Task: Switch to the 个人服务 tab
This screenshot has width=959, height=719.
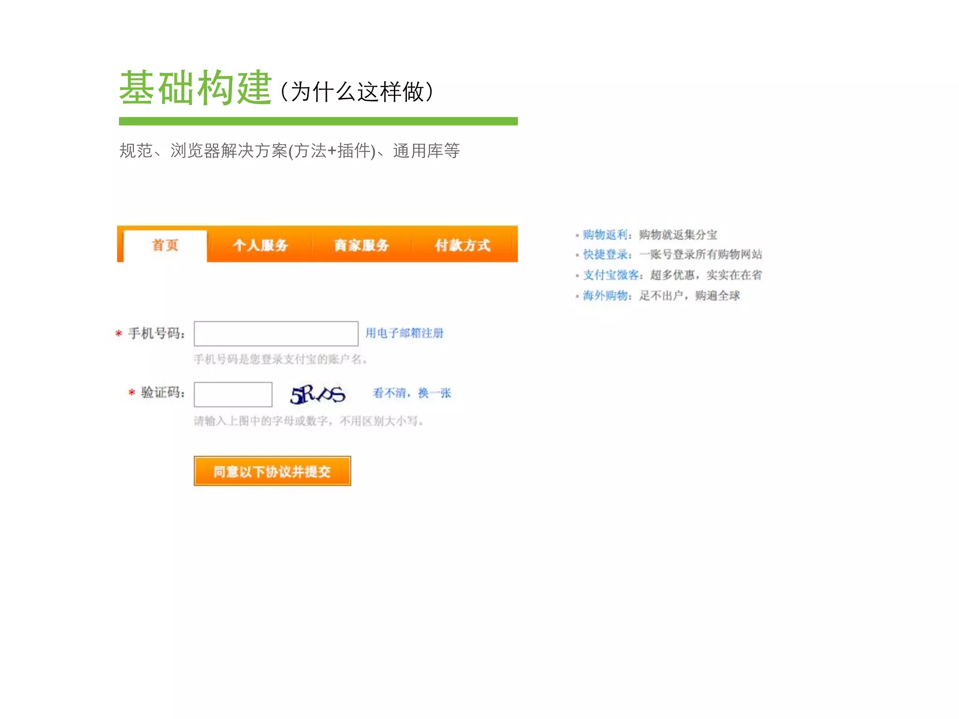Action: 260,245
